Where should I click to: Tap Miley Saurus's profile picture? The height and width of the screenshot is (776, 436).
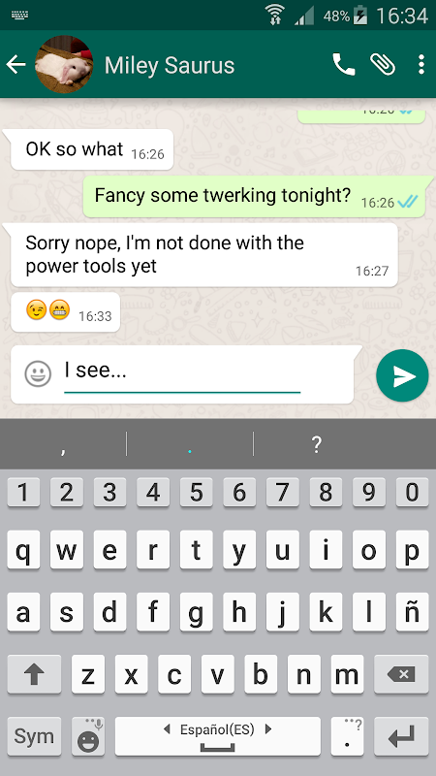(x=64, y=64)
